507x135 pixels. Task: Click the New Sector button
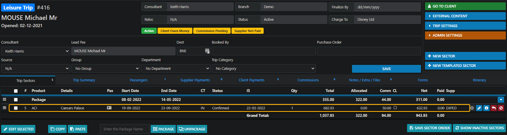(x=465, y=56)
